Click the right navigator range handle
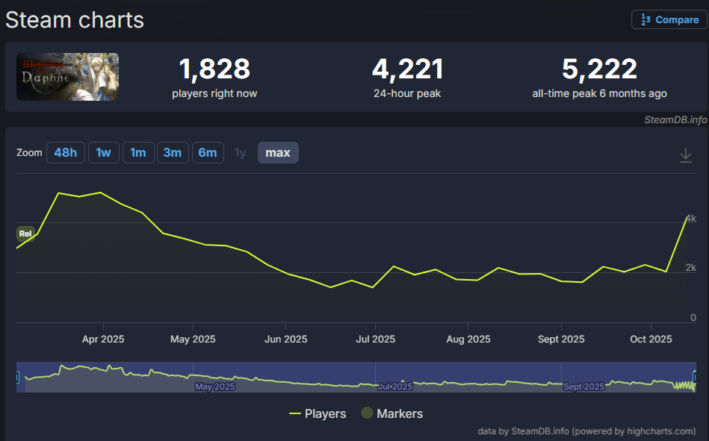Image resolution: width=709 pixels, height=441 pixels. click(x=695, y=378)
